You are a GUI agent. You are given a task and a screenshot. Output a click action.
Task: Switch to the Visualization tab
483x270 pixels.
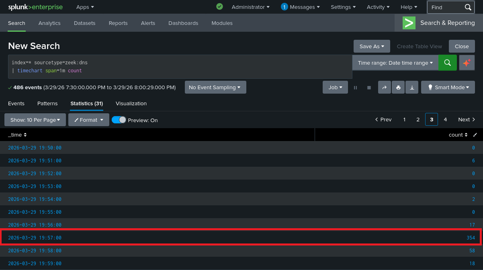pyautogui.click(x=131, y=104)
